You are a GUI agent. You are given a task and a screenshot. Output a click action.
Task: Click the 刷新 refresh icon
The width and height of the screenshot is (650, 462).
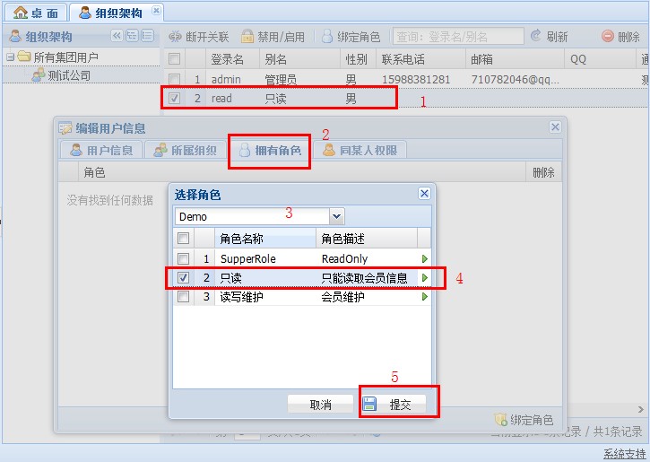[536, 37]
